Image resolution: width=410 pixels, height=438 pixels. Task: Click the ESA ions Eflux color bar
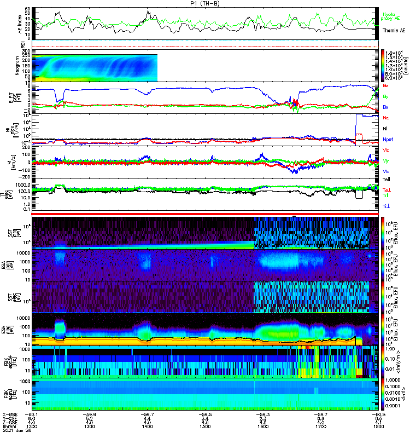(x=383, y=265)
